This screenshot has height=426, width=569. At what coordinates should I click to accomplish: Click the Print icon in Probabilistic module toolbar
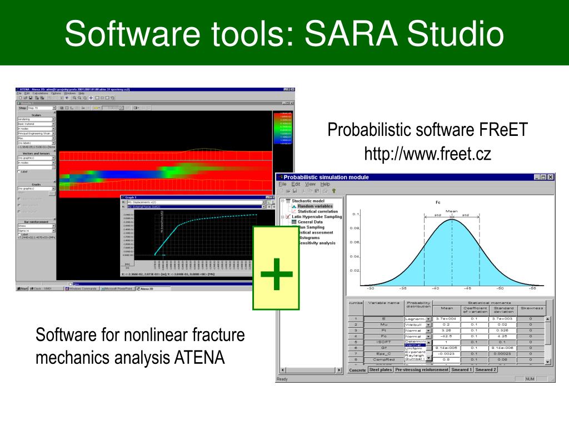pos(325,191)
